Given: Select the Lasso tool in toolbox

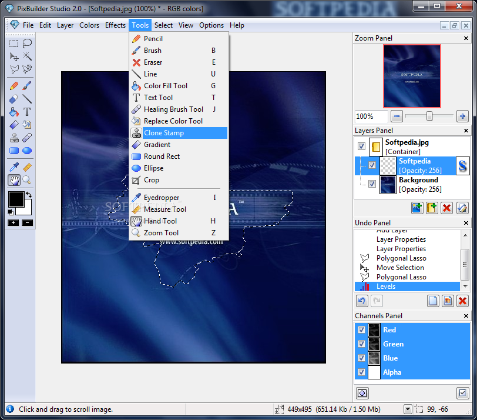Looking at the screenshot, I should click(x=27, y=44).
